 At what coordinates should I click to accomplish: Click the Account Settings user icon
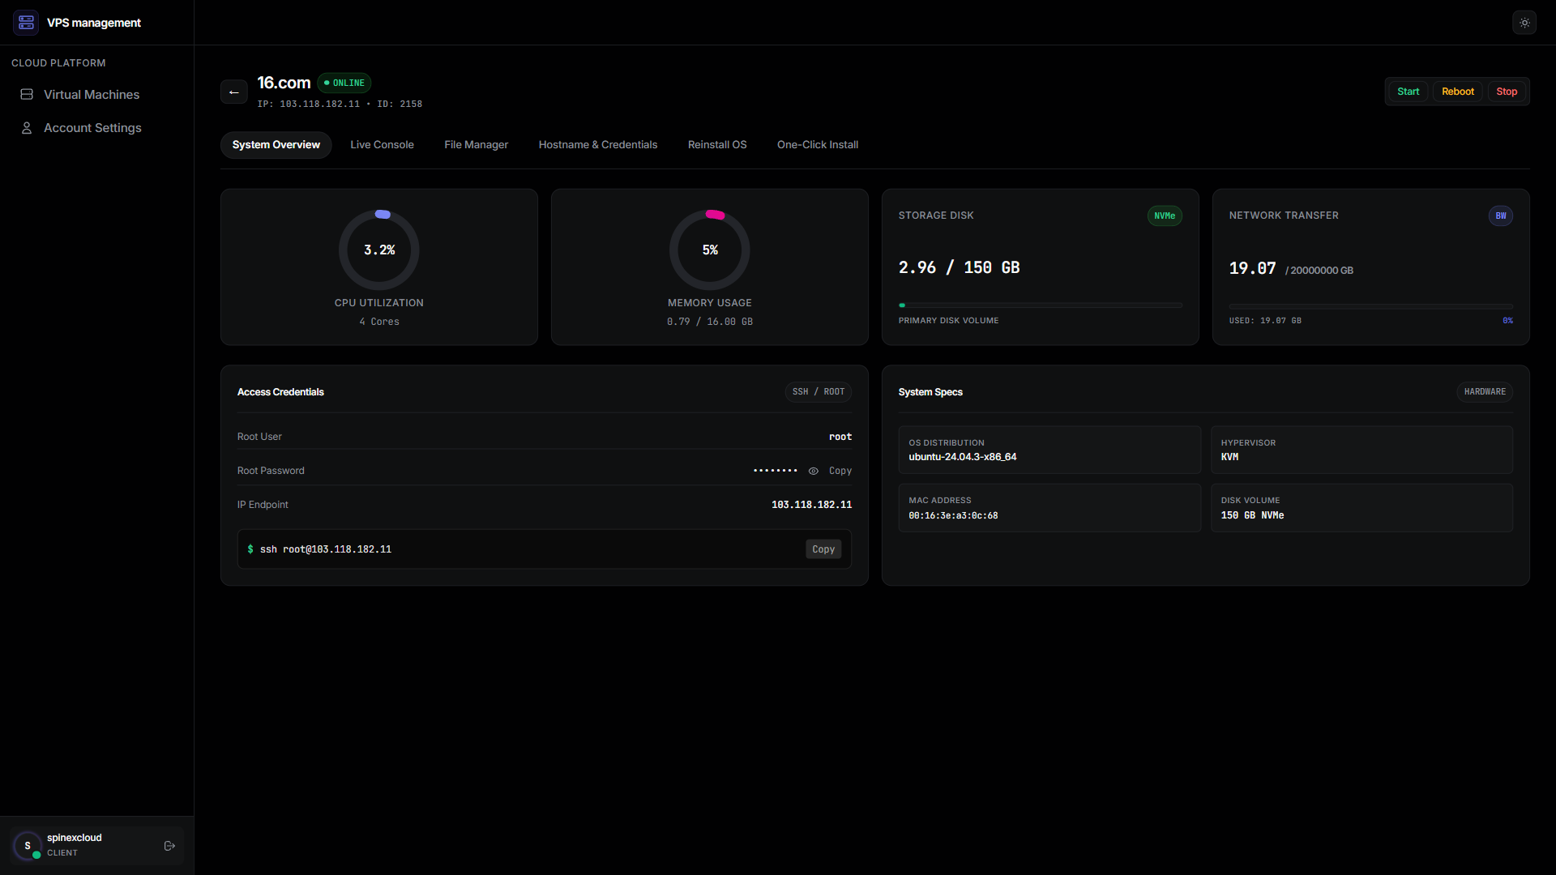tap(27, 128)
